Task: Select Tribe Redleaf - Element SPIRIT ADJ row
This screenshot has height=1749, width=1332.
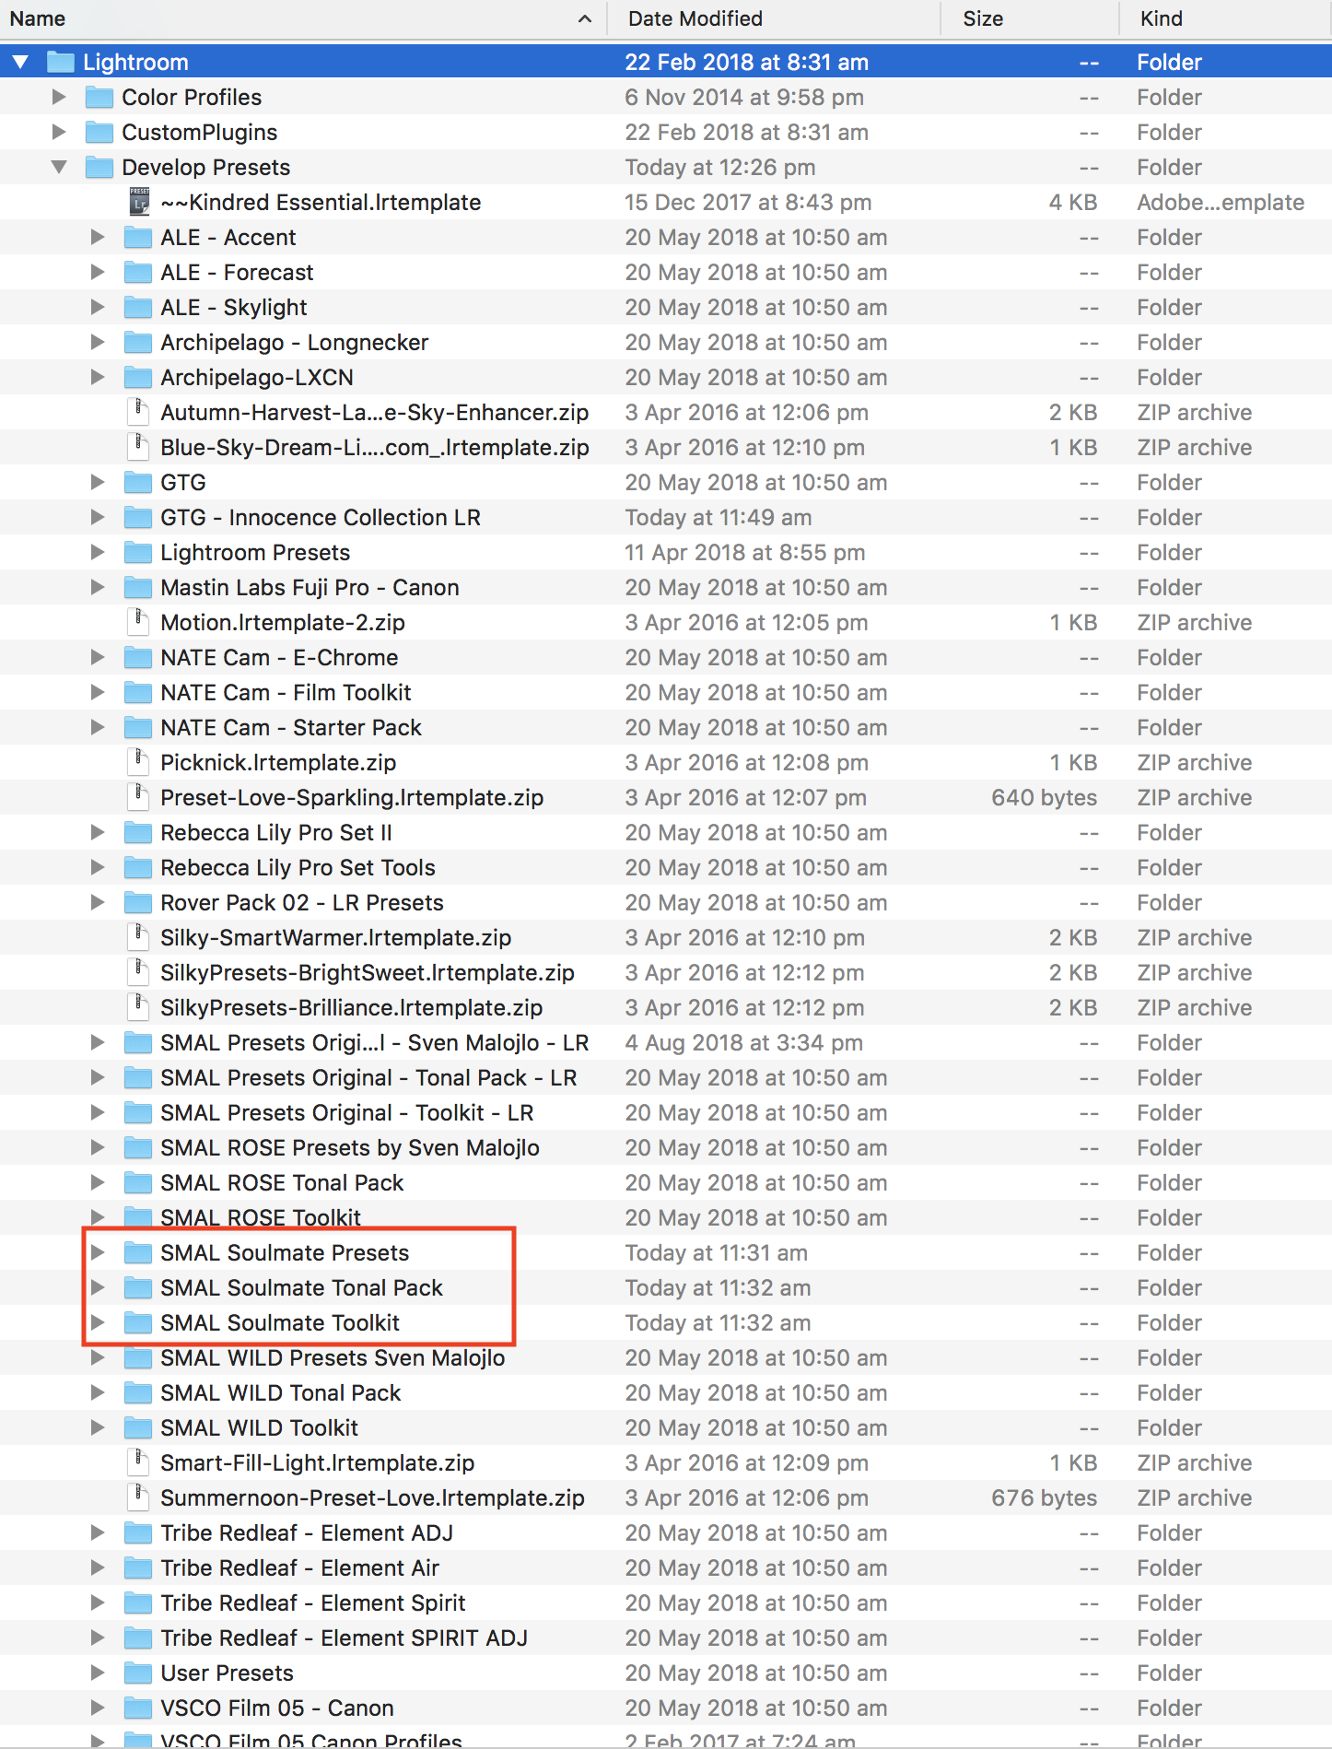Action: coord(666,1637)
